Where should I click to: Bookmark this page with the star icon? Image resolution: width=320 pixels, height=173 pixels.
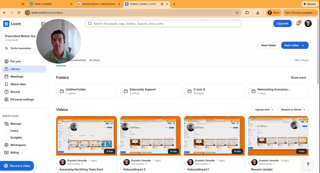pyautogui.click(x=237, y=12)
